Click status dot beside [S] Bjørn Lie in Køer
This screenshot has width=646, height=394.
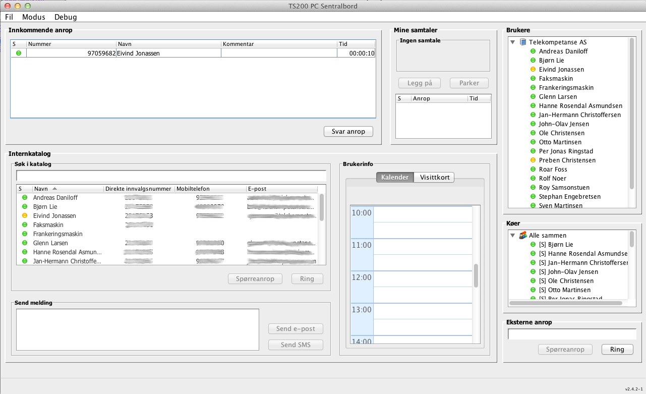pos(533,244)
